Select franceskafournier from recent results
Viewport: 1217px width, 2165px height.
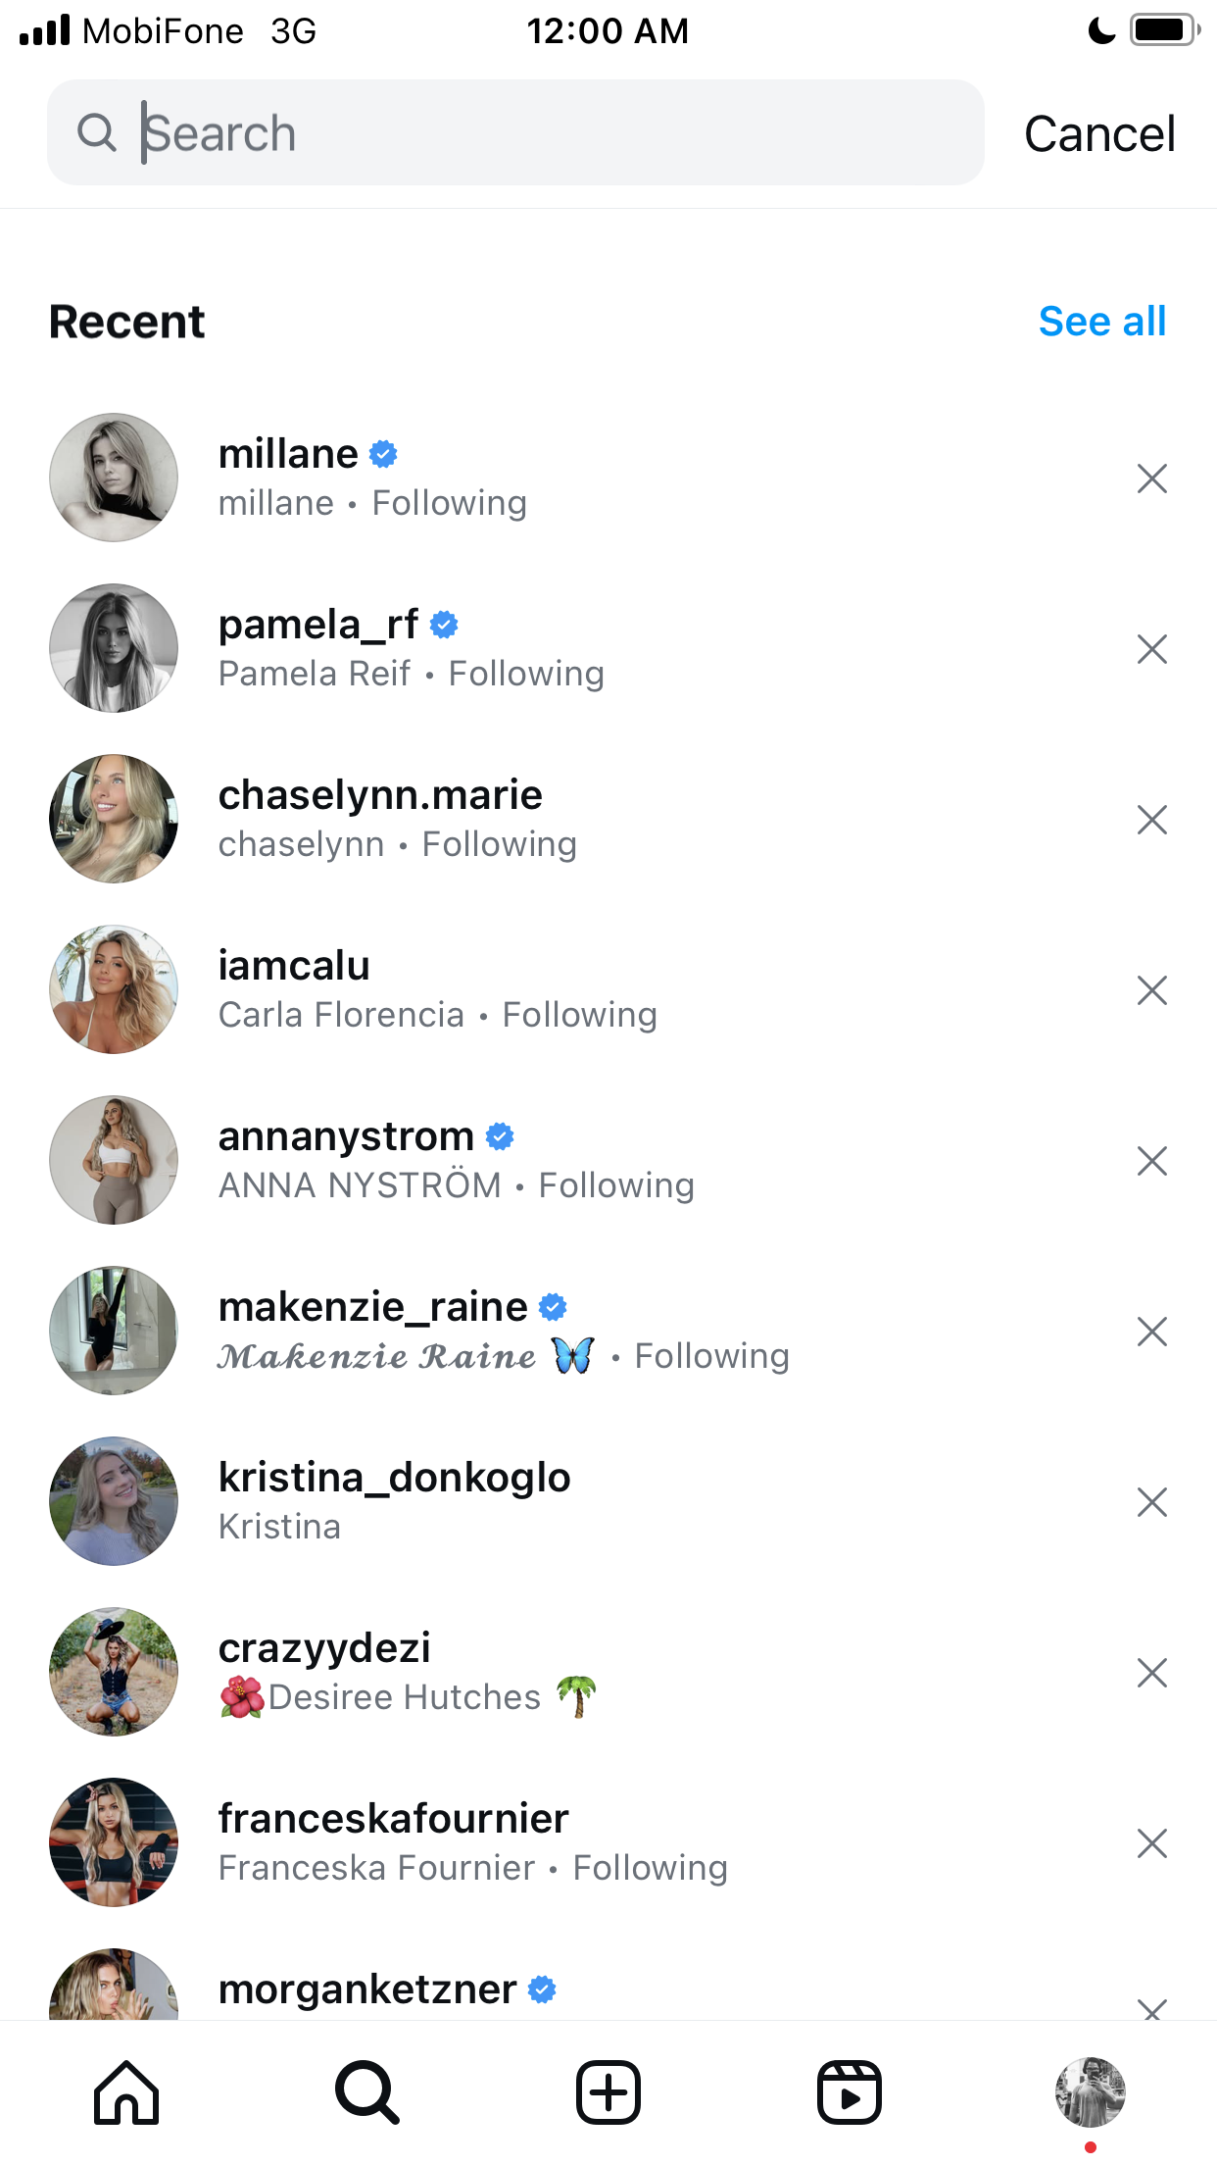(608, 1842)
